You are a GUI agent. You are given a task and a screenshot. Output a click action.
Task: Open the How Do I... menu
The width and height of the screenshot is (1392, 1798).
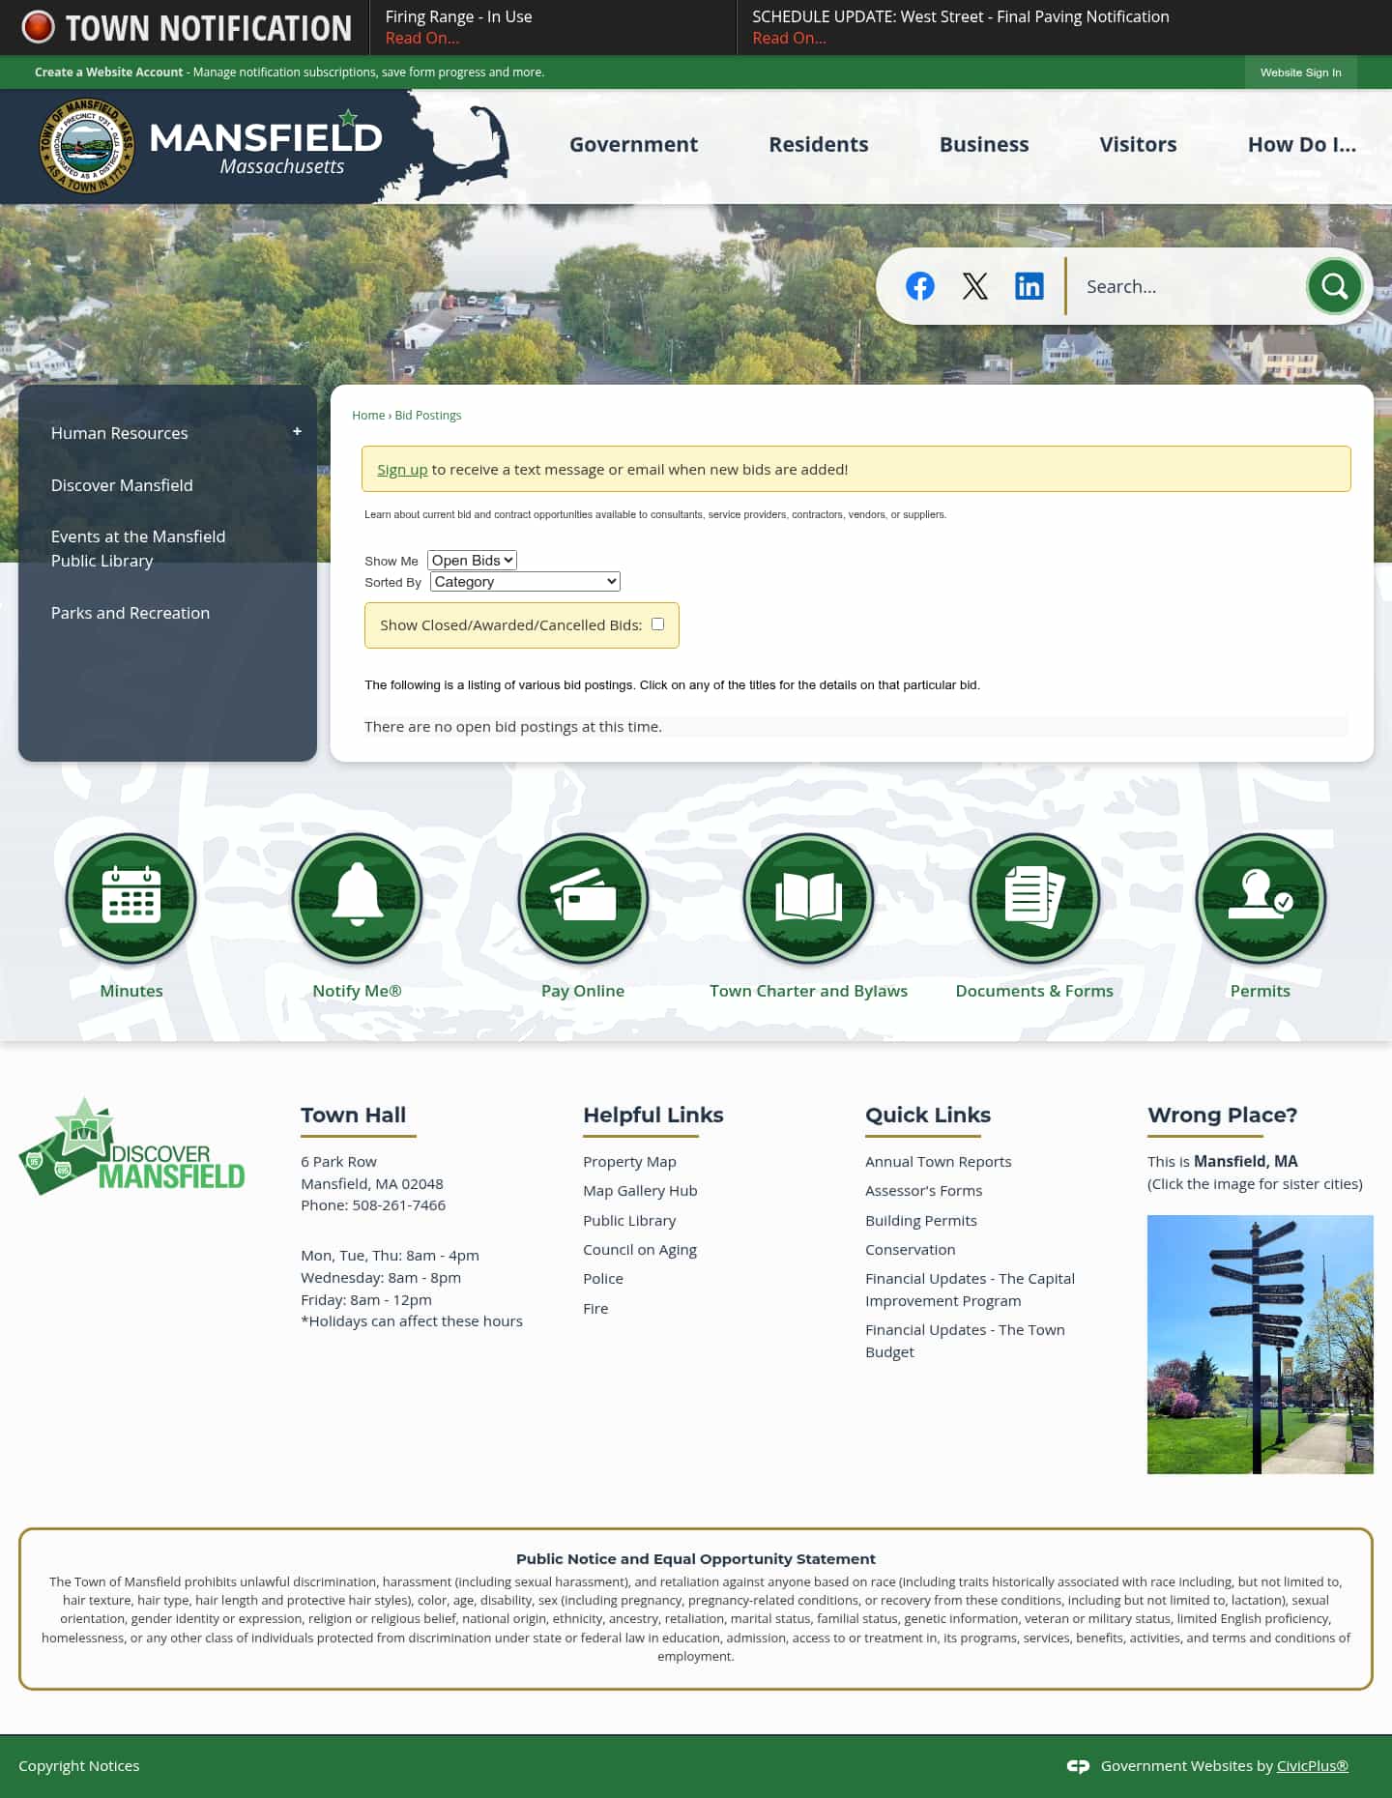[x=1301, y=145]
